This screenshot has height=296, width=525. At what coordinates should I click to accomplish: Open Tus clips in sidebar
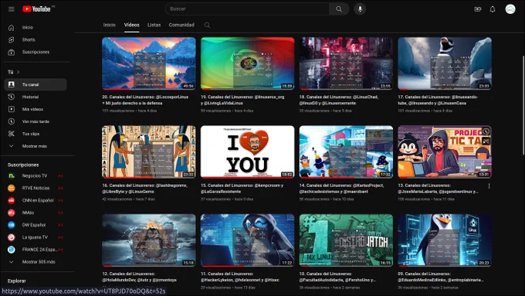coord(36,134)
